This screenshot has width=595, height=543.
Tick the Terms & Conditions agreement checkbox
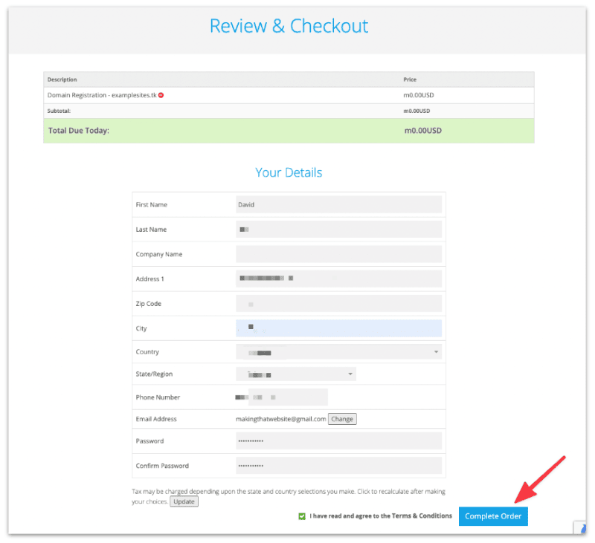tap(302, 516)
